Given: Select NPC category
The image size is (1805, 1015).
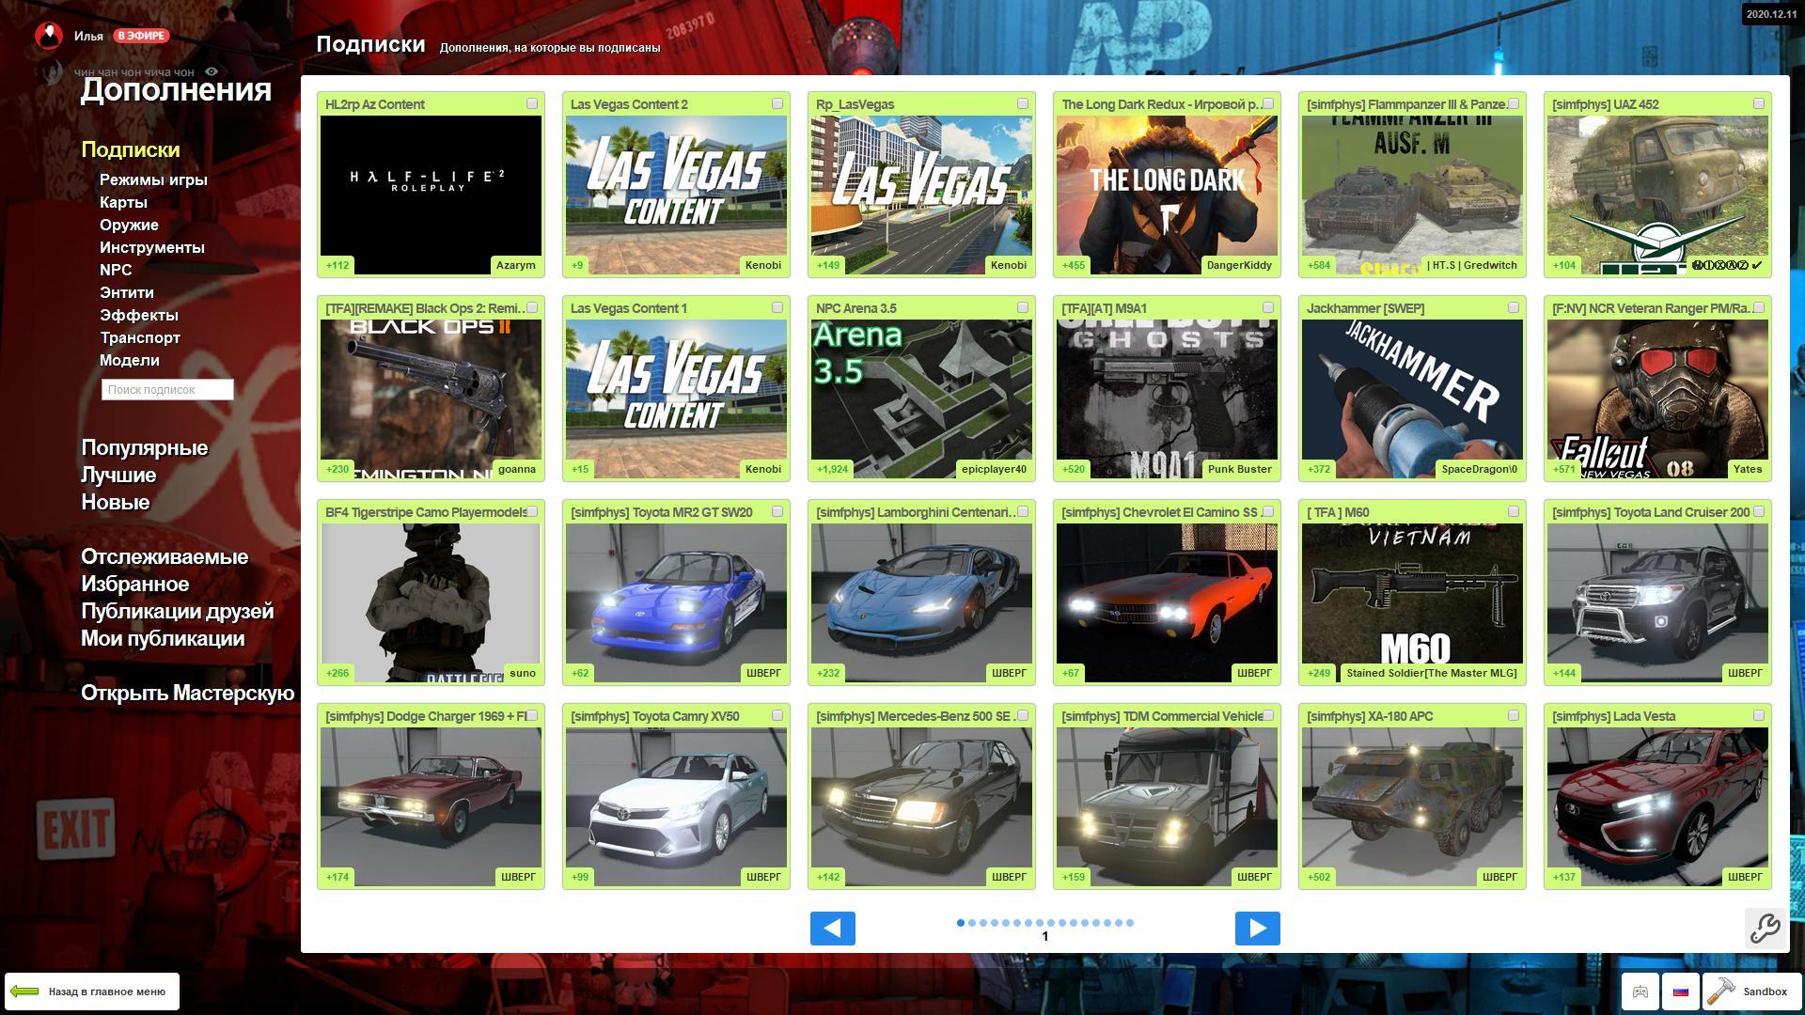Looking at the screenshot, I should pos(116,270).
